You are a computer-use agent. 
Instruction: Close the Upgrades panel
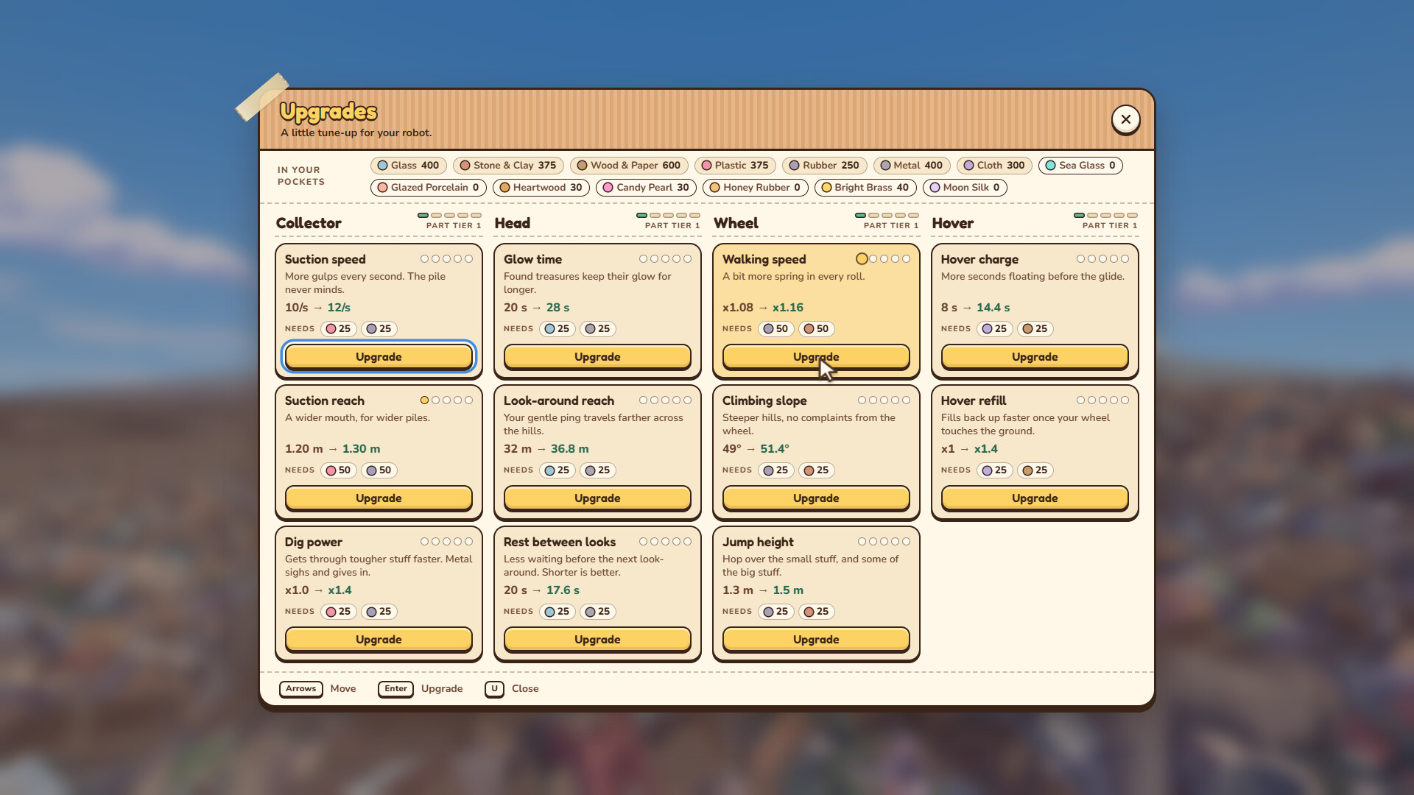[1125, 119]
